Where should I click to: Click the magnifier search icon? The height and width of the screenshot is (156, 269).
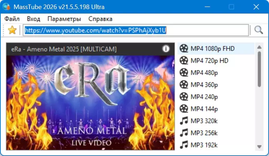click(259, 30)
